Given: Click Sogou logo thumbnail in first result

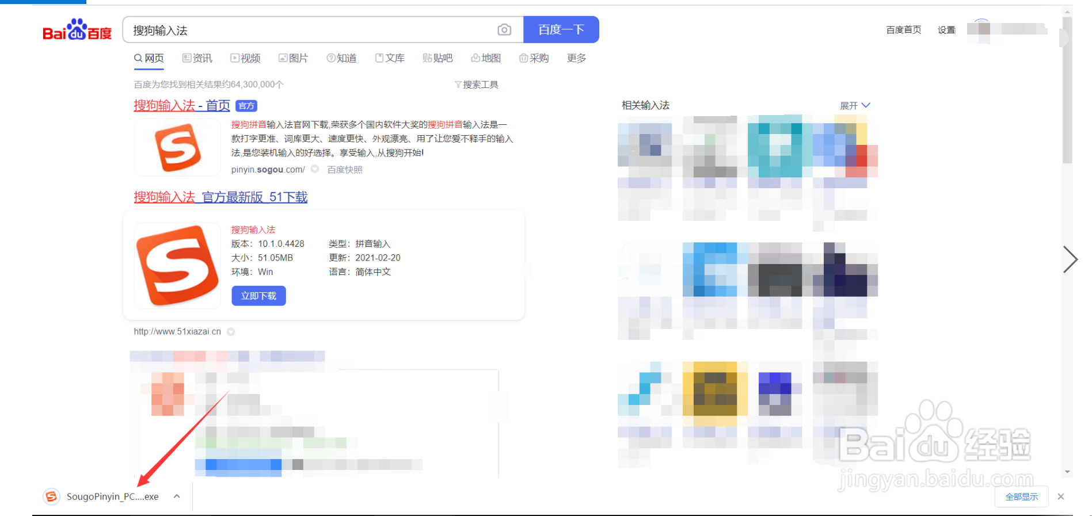Looking at the screenshot, I should (x=177, y=148).
